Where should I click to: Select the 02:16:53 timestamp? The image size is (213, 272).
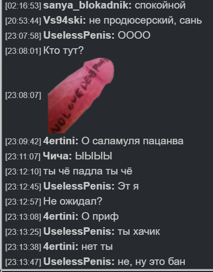pyautogui.click(x=23, y=6)
